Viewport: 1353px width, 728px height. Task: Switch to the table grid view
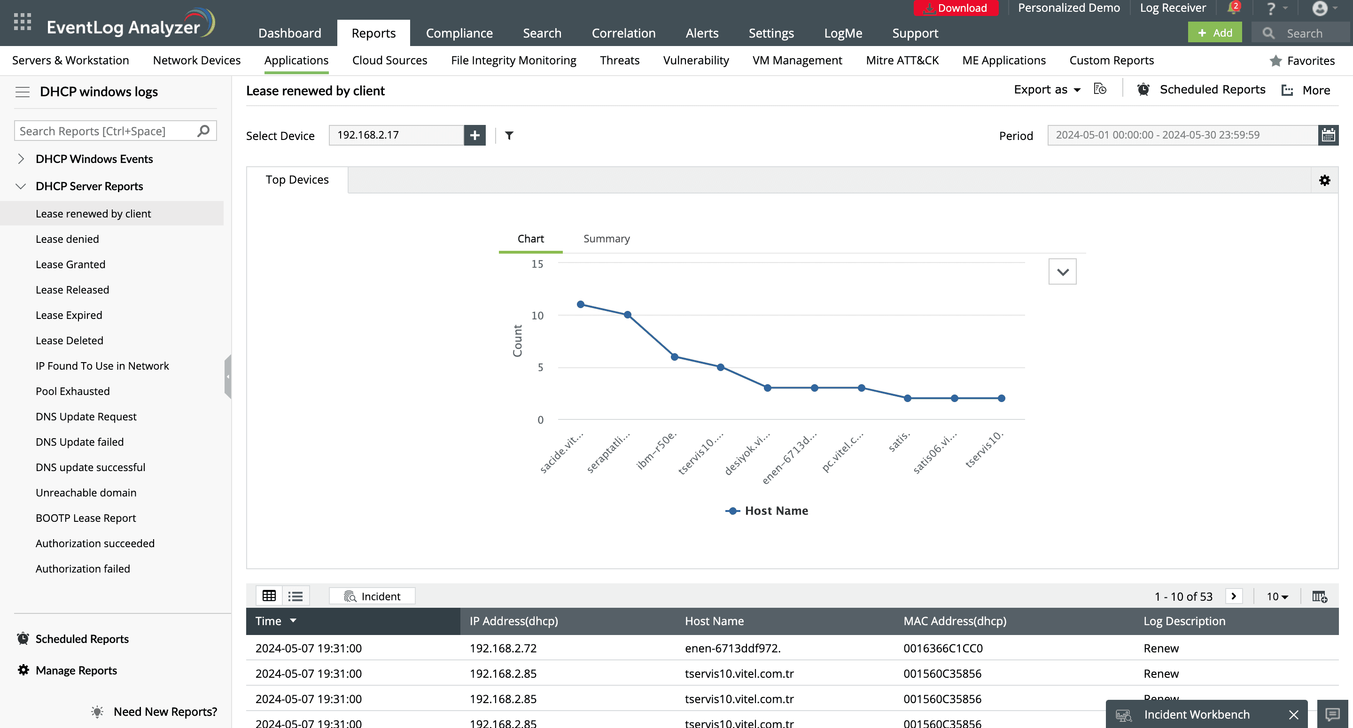pyautogui.click(x=269, y=596)
